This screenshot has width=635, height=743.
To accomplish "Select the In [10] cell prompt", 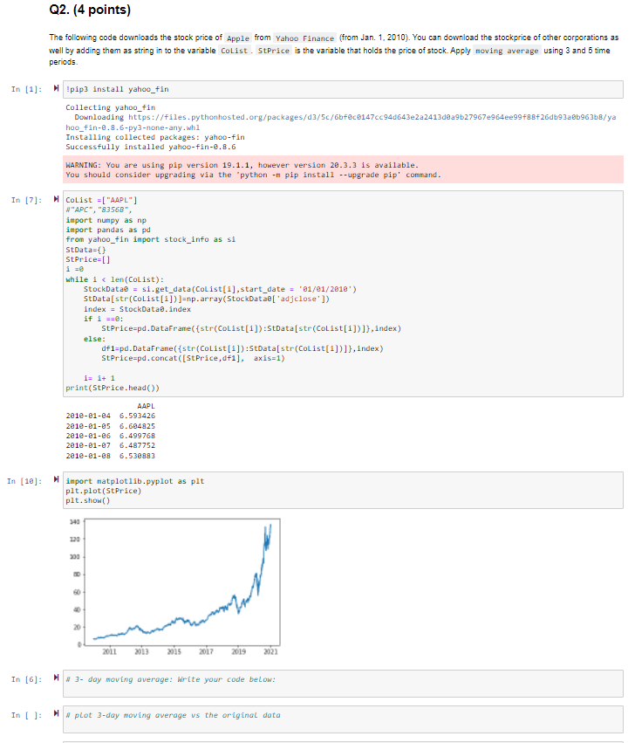I will [x=24, y=481].
